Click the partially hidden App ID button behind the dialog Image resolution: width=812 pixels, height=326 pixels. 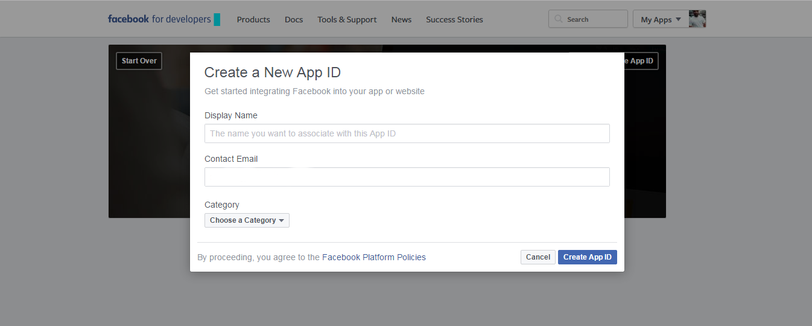(641, 61)
